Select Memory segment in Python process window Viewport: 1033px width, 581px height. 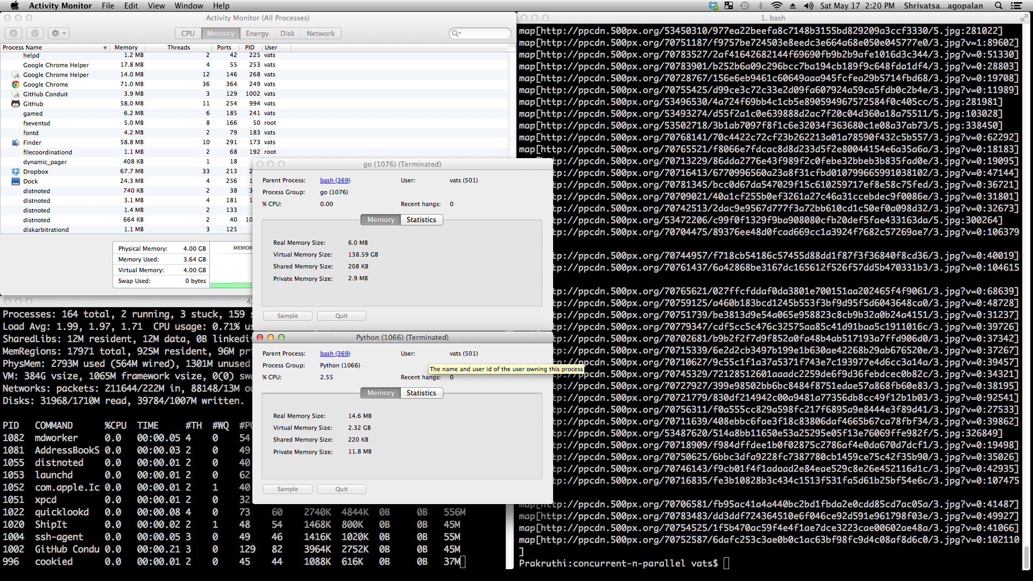381,393
